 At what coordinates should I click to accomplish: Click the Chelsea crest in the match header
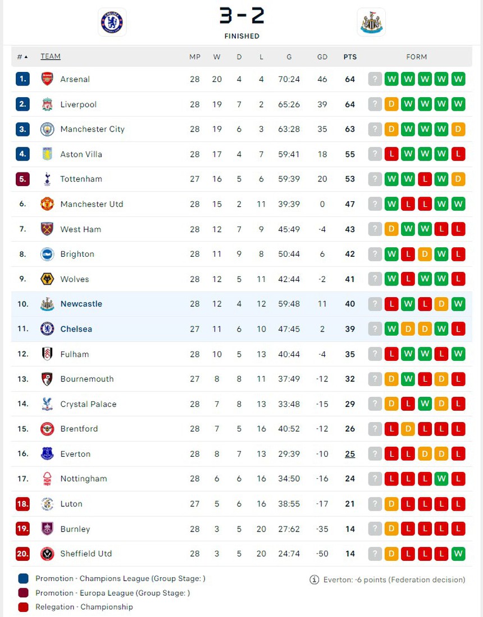tap(112, 22)
